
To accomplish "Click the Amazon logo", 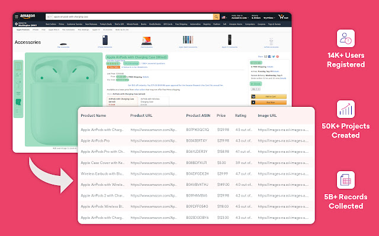I will click(x=28, y=17).
